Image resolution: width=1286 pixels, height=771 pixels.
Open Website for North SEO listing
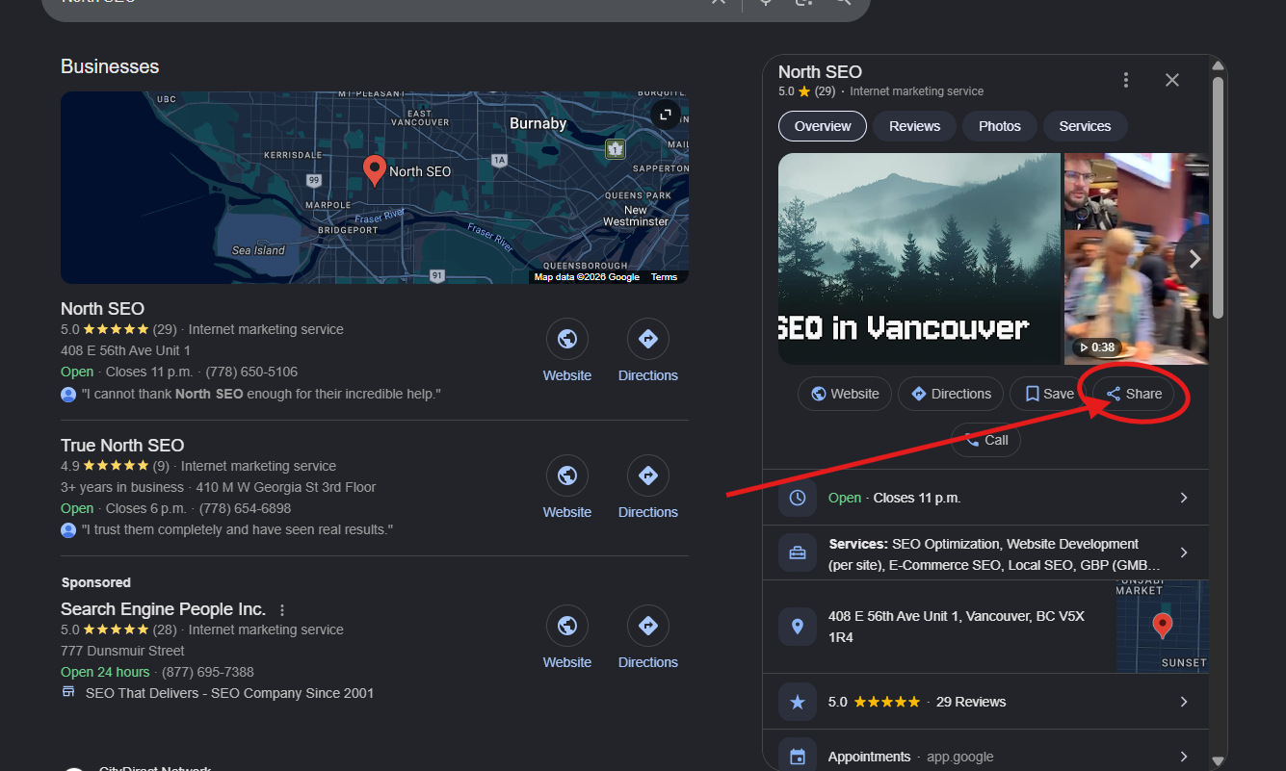pos(567,351)
